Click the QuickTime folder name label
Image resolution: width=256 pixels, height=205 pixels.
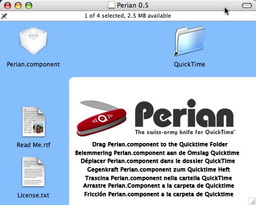point(189,64)
